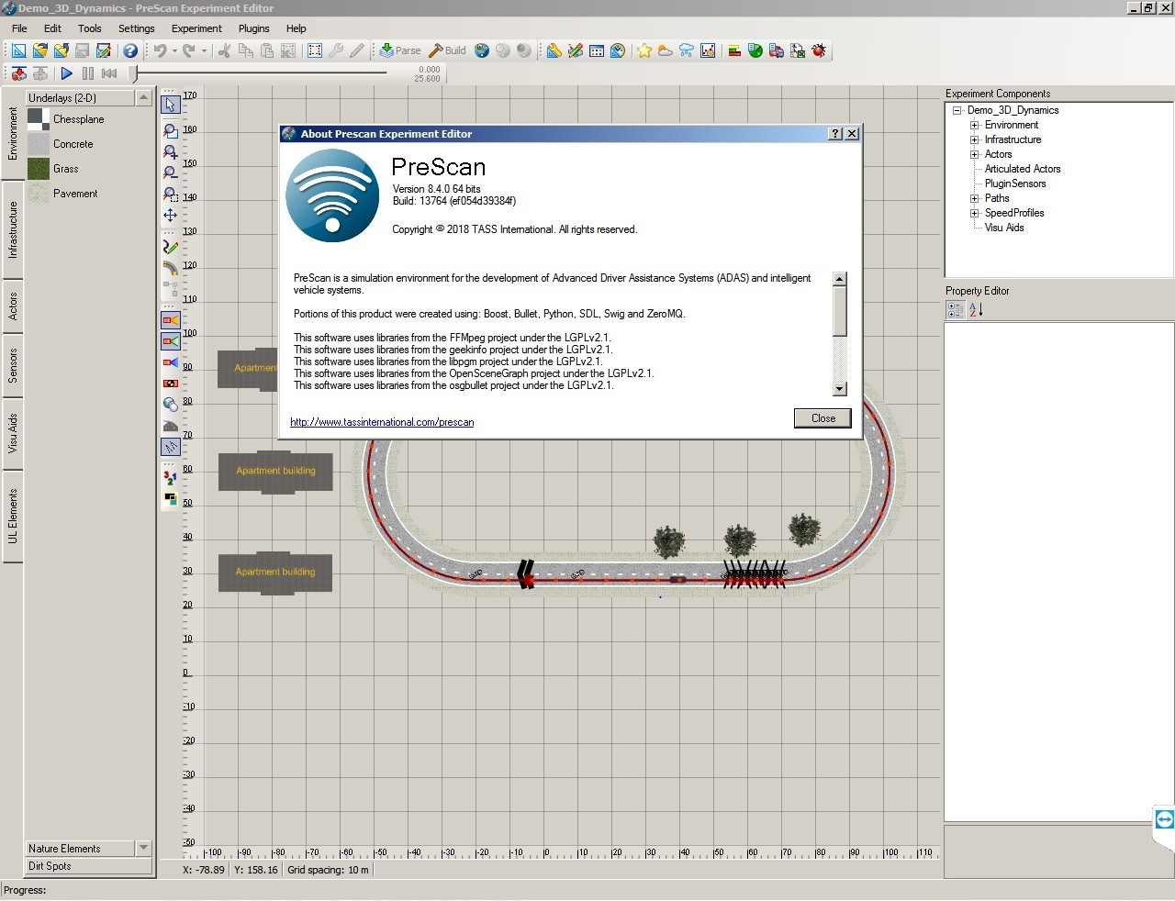Screen dimensions: 1175x901
Task: Pause simulation with the pause button
Action: (88, 73)
